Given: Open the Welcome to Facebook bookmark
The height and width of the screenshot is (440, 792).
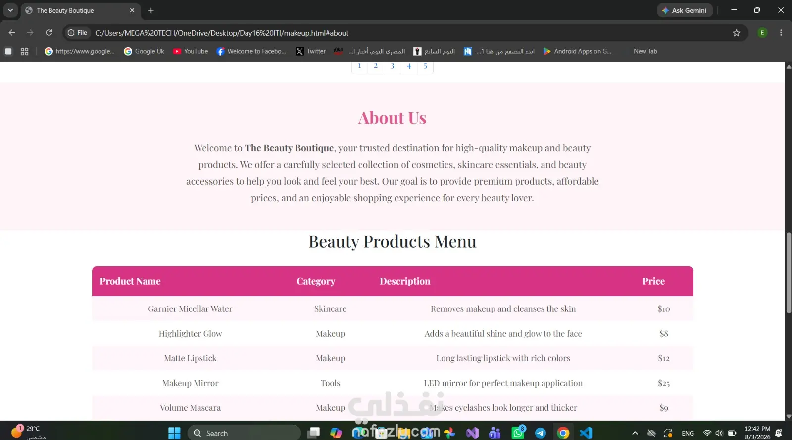Looking at the screenshot, I should click(251, 51).
